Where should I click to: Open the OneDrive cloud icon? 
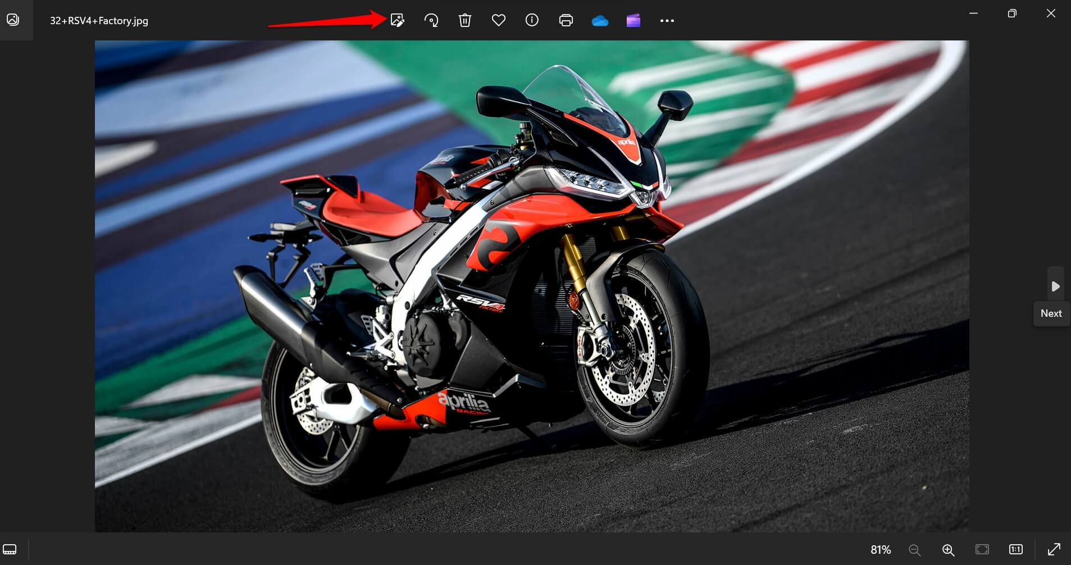coord(600,21)
